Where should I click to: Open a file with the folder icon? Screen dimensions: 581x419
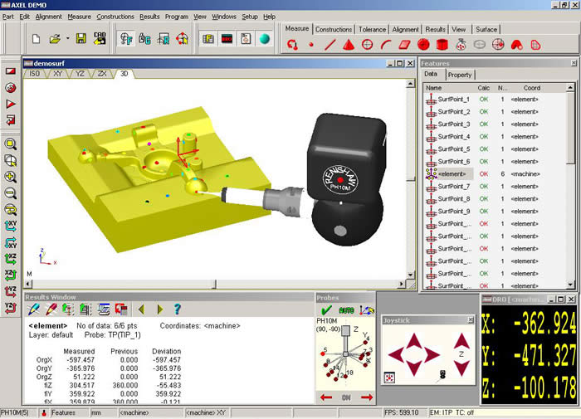click(x=55, y=38)
